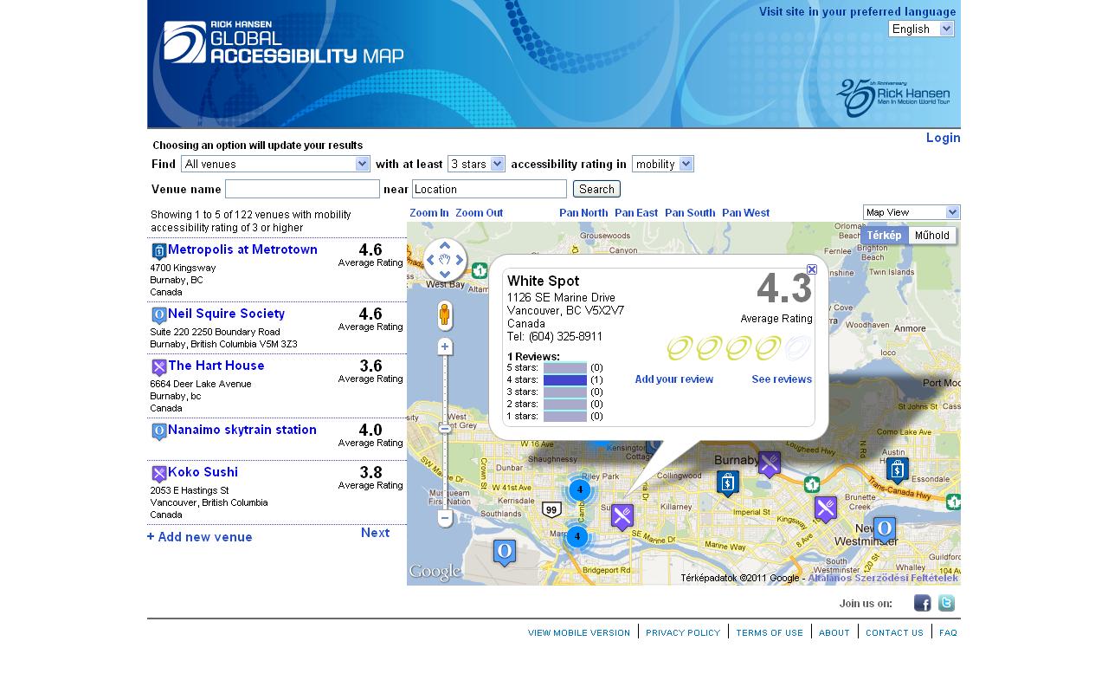Image resolution: width=1108 pixels, height=693 pixels.
Task: Click the cluster marker near W 41st Ave
Action: click(580, 490)
